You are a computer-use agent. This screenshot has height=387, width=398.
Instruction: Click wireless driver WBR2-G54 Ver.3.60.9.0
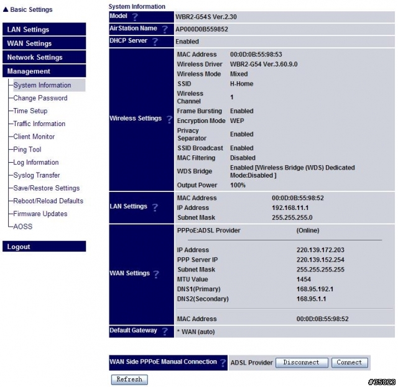pos(264,64)
